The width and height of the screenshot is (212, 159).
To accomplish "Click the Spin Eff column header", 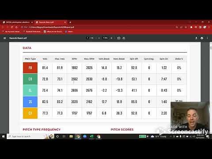I will click(134, 59).
